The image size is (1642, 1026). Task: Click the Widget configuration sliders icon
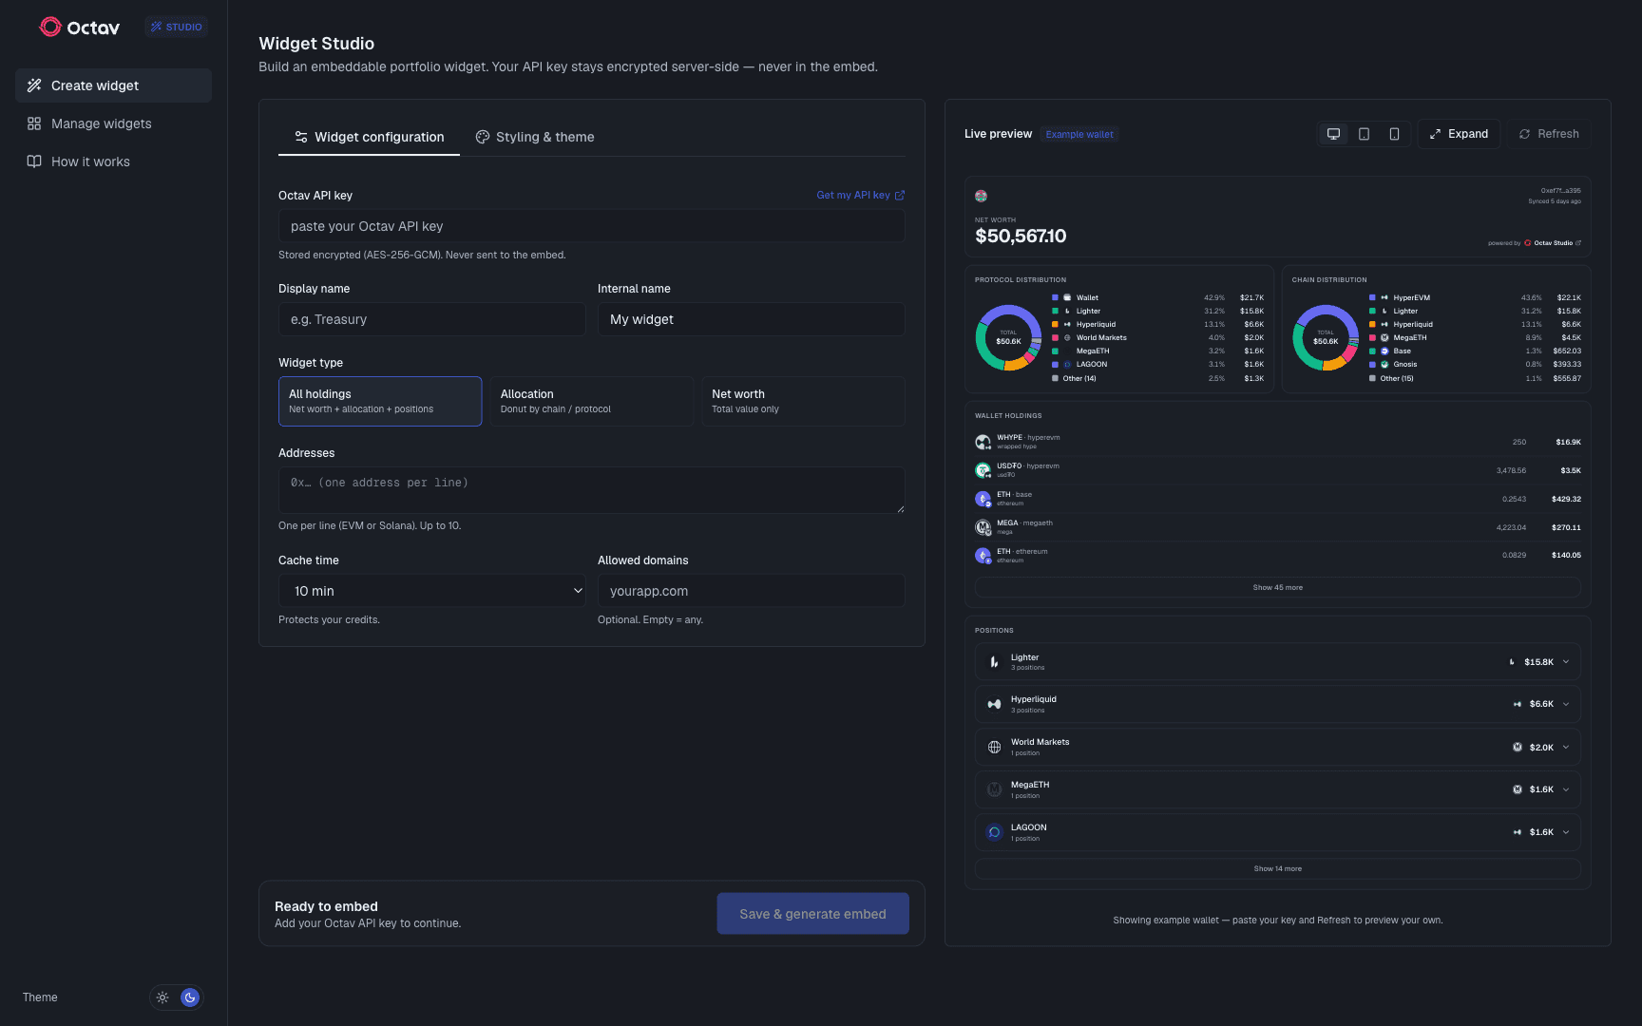coord(301,137)
